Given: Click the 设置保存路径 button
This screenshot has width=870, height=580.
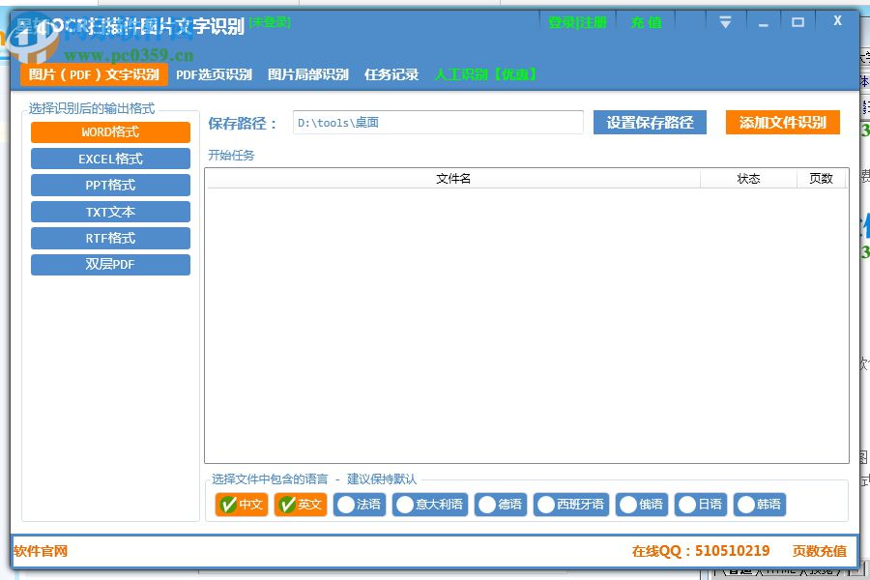Looking at the screenshot, I should 649,122.
